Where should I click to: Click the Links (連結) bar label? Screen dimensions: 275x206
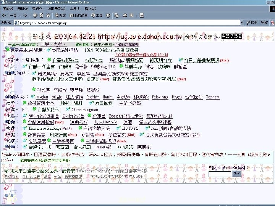[x=264, y=22]
